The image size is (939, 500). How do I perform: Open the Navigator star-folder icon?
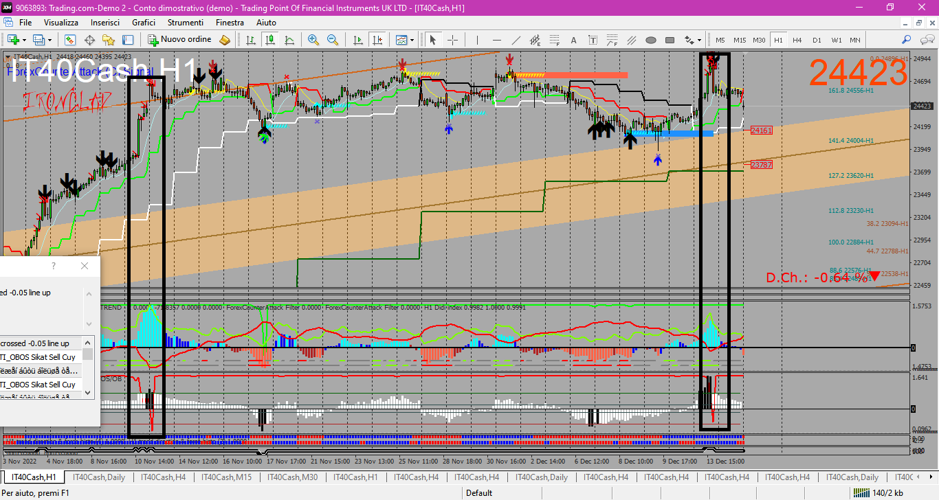click(x=109, y=40)
